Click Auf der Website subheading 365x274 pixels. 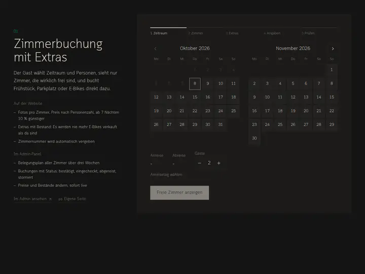pos(28,104)
